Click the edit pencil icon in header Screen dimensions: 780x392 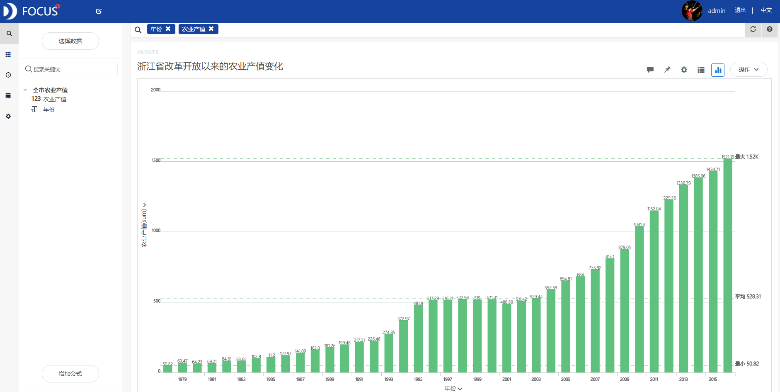99,11
